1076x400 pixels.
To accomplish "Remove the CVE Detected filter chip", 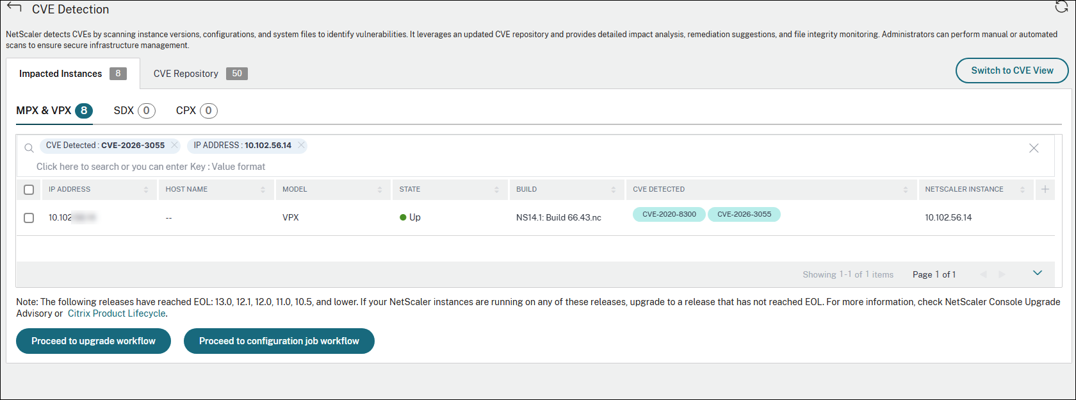I will point(174,145).
